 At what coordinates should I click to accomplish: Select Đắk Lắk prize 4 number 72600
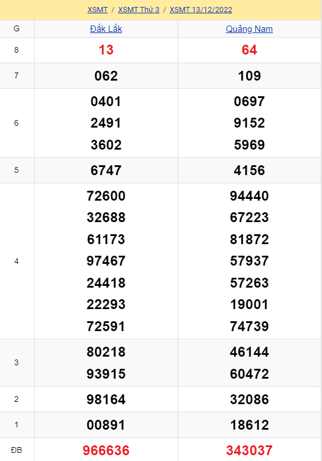[x=106, y=196]
